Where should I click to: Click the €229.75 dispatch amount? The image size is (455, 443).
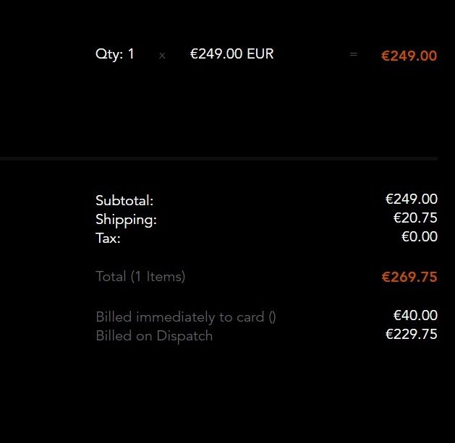tap(411, 335)
